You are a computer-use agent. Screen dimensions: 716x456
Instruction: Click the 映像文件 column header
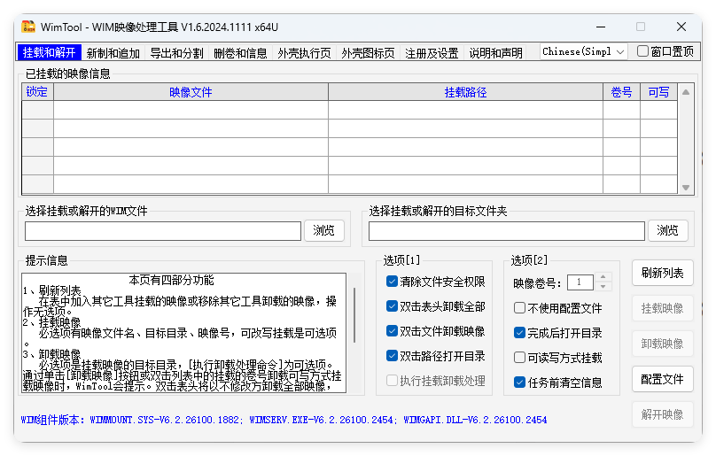(x=191, y=92)
